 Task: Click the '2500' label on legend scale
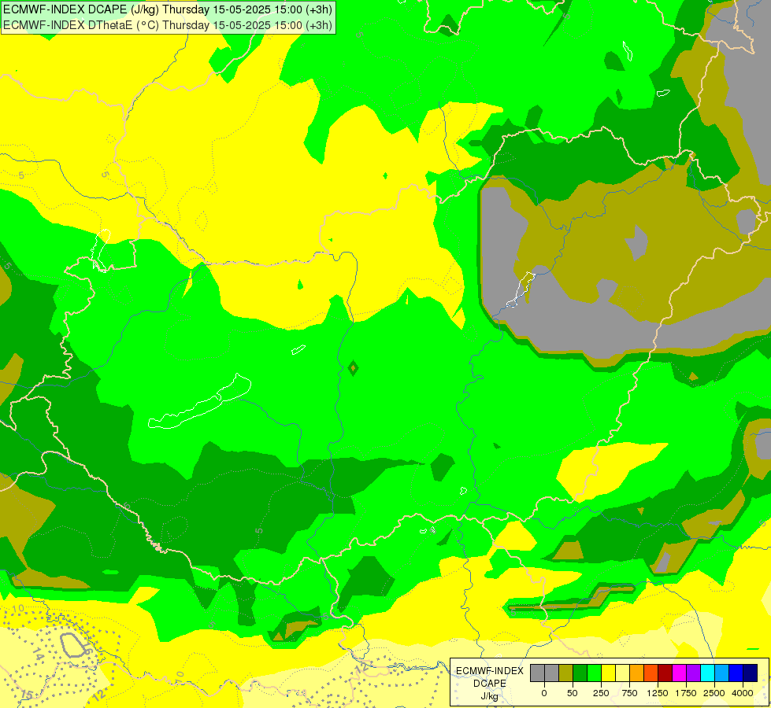tap(714, 693)
